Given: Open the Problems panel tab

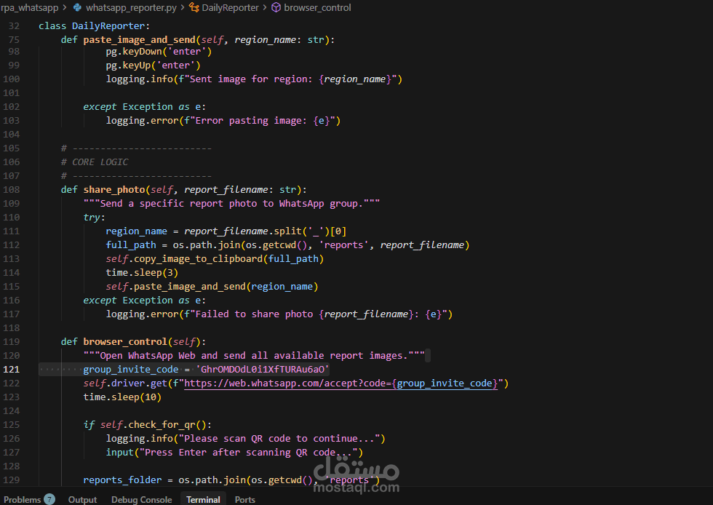Looking at the screenshot, I should coord(23,499).
